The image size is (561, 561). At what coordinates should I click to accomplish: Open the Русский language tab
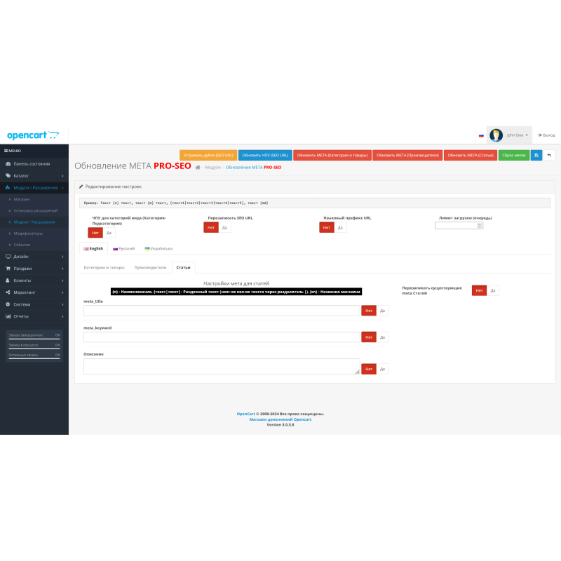(x=123, y=248)
